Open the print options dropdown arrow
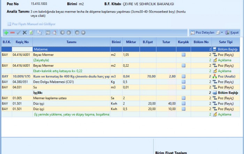This screenshot has width=244, height=154. 222,32
